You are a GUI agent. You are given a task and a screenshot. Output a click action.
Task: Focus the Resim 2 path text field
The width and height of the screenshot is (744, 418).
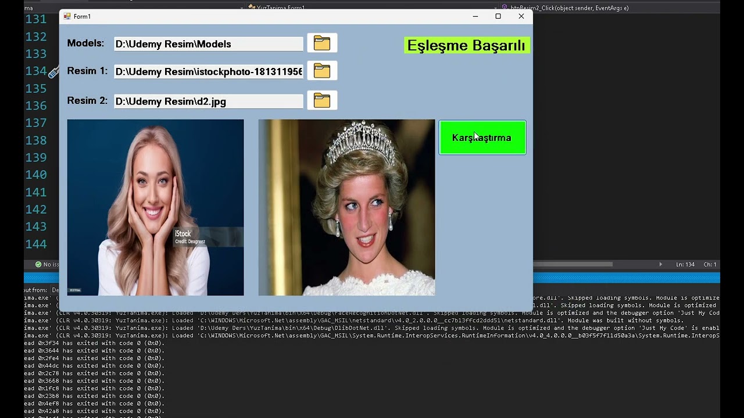209,102
